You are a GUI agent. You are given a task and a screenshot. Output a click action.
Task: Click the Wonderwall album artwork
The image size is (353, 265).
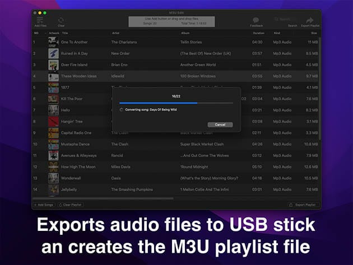pos(53,178)
